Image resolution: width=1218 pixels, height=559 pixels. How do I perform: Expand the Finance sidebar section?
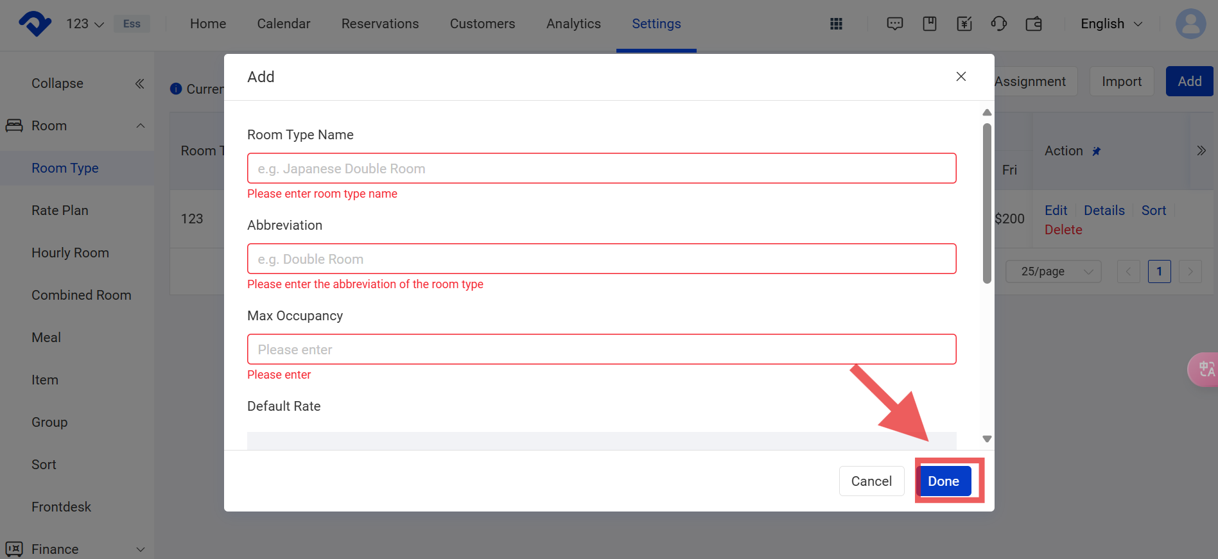point(140,549)
